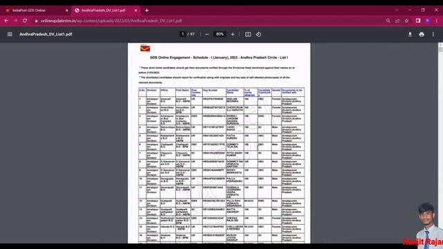Image resolution: width=443 pixels, height=249 pixels.
Task: Click the 80% zoom level field
Action: pos(220,34)
